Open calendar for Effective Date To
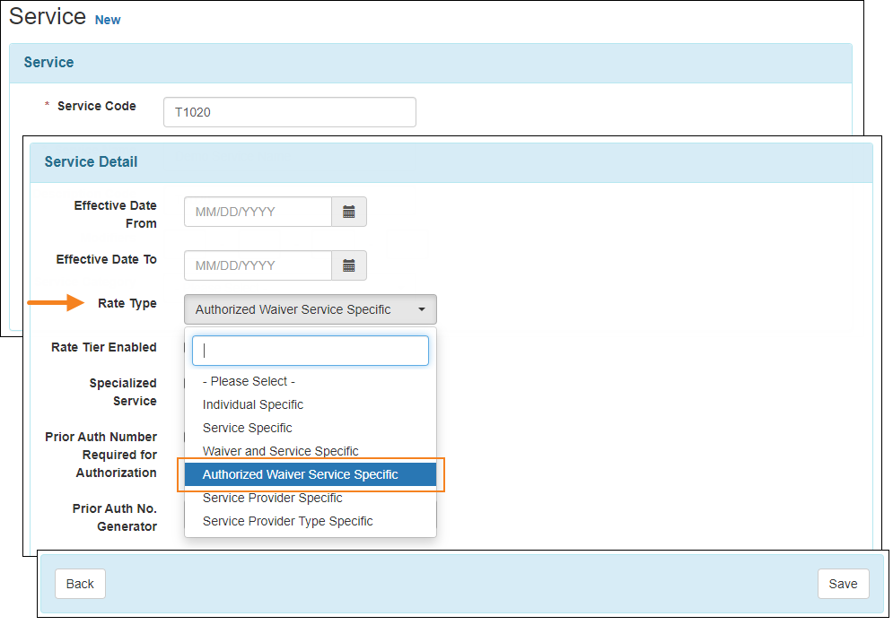The image size is (893, 625). (x=349, y=265)
